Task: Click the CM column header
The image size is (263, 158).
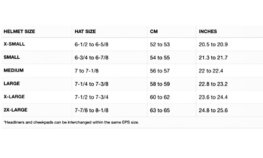Action: 154,31
